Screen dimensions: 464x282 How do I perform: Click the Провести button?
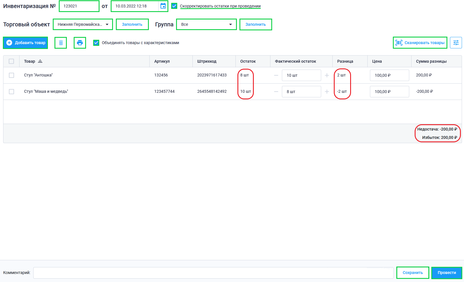pyautogui.click(x=447, y=273)
